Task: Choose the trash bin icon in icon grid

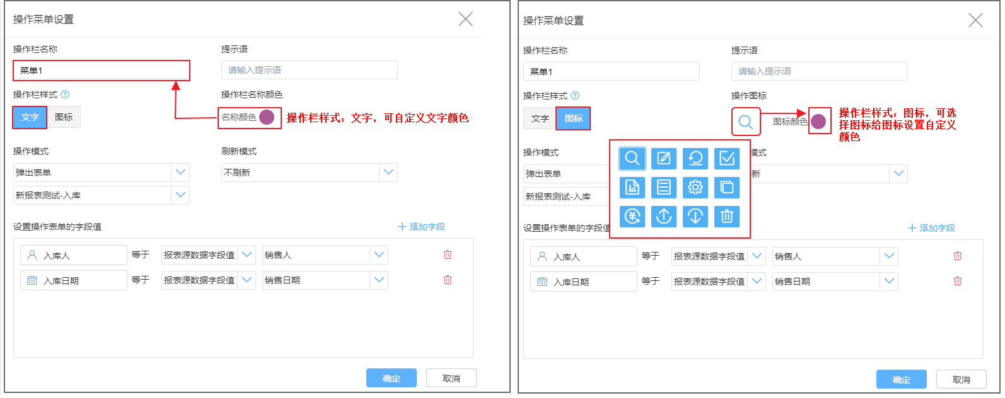Action: pyautogui.click(x=726, y=216)
